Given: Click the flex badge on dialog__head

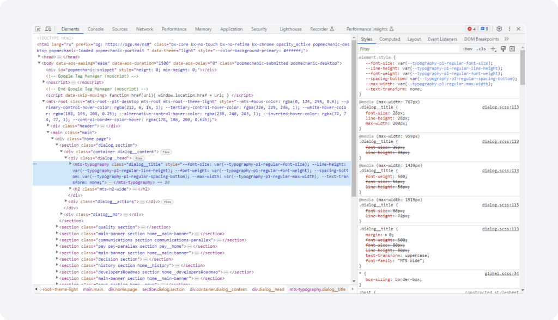Looking at the screenshot, I should (139, 158).
